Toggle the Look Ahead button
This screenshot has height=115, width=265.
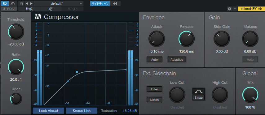[x=48, y=111]
